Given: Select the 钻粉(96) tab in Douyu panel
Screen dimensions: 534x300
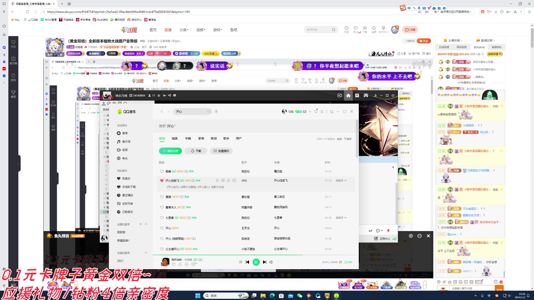Looking at the screenshot, I should pos(496,47).
